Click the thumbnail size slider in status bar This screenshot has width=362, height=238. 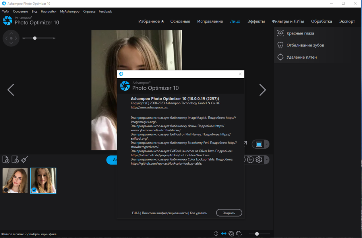(x=257, y=234)
